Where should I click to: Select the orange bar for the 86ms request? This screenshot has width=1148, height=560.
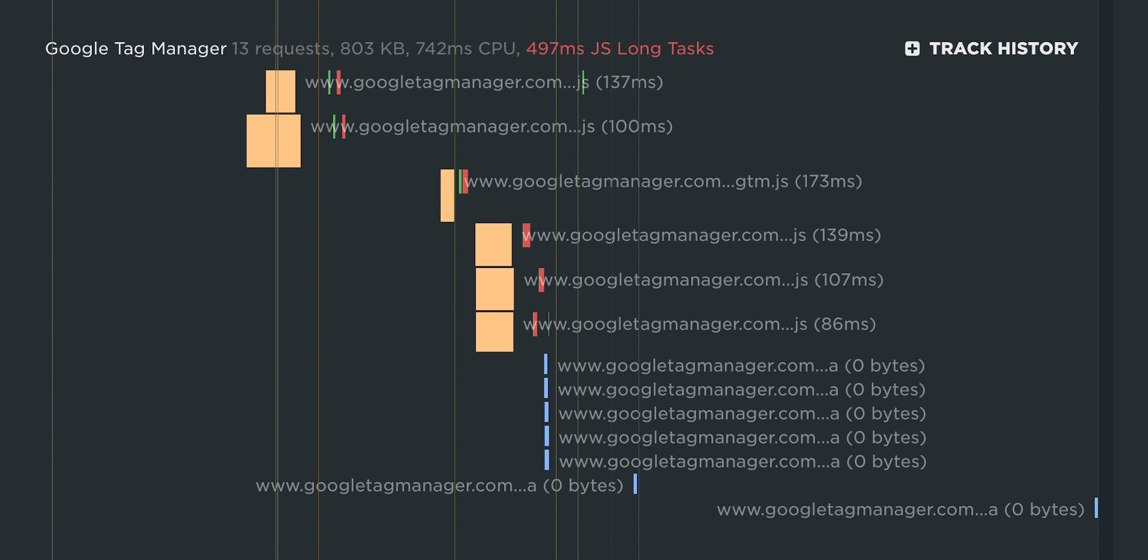coord(494,332)
